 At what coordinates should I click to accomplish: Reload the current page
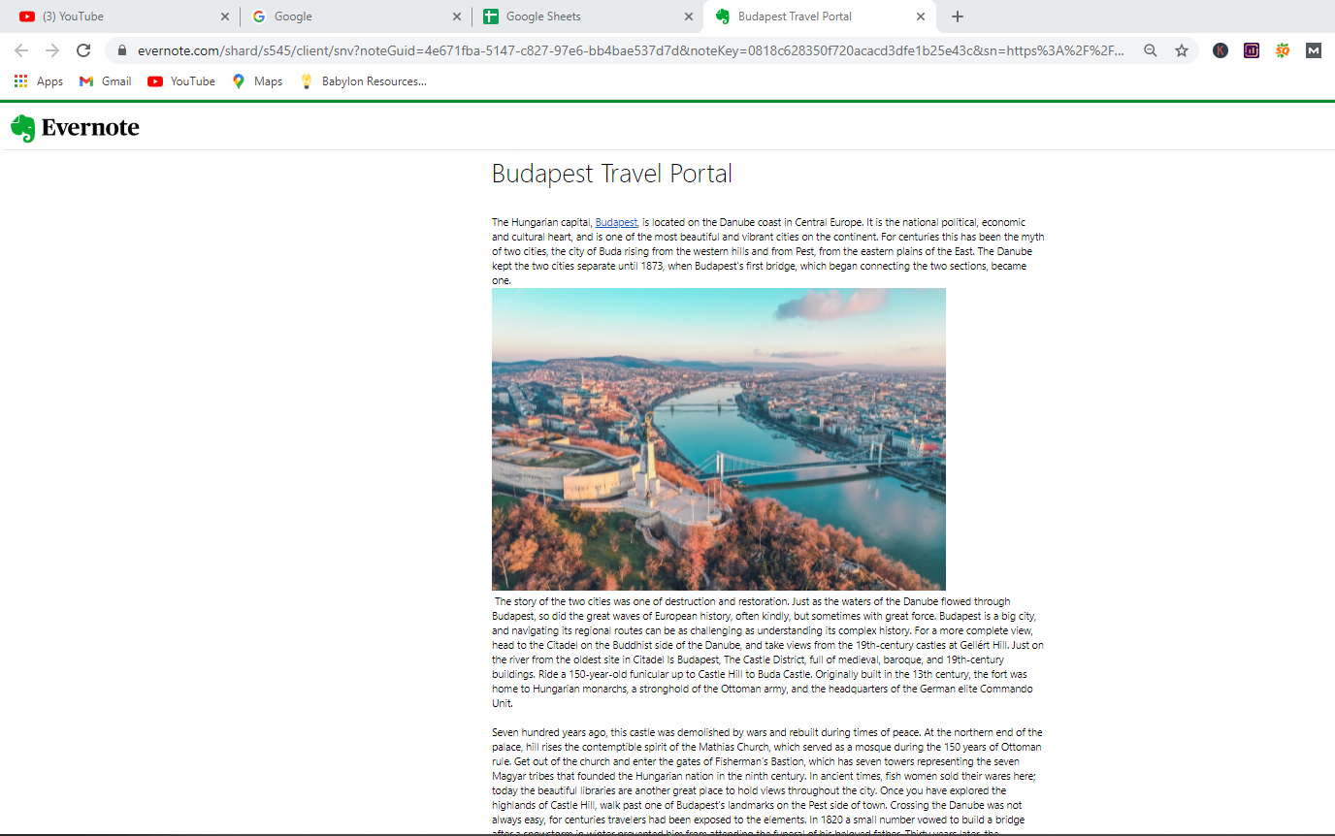pos(83,48)
